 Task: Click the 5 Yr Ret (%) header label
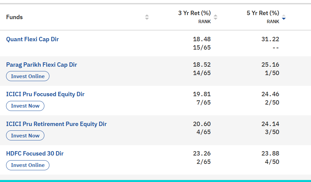263,13
